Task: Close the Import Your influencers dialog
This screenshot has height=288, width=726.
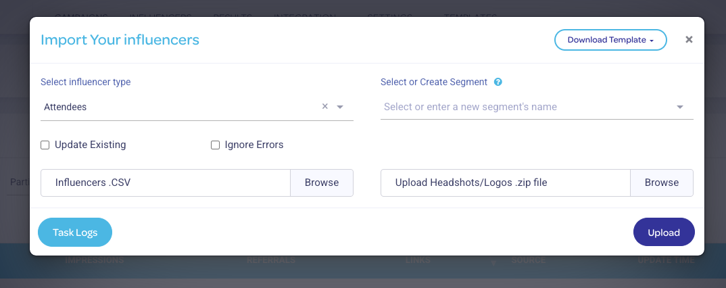Action: tap(689, 40)
